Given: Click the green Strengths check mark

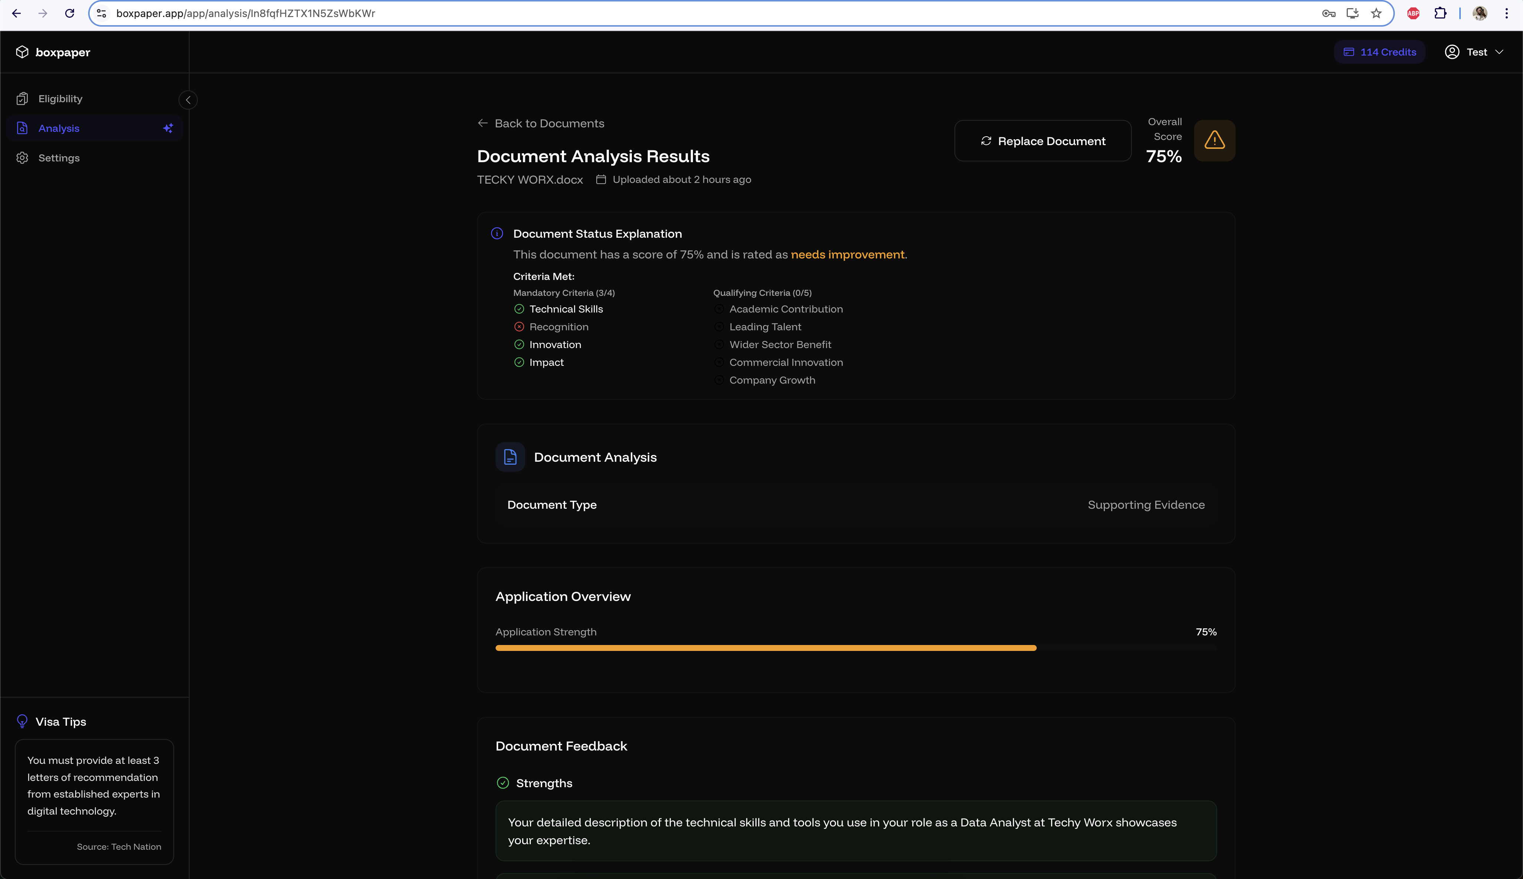Looking at the screenshot, I should 503,783.
